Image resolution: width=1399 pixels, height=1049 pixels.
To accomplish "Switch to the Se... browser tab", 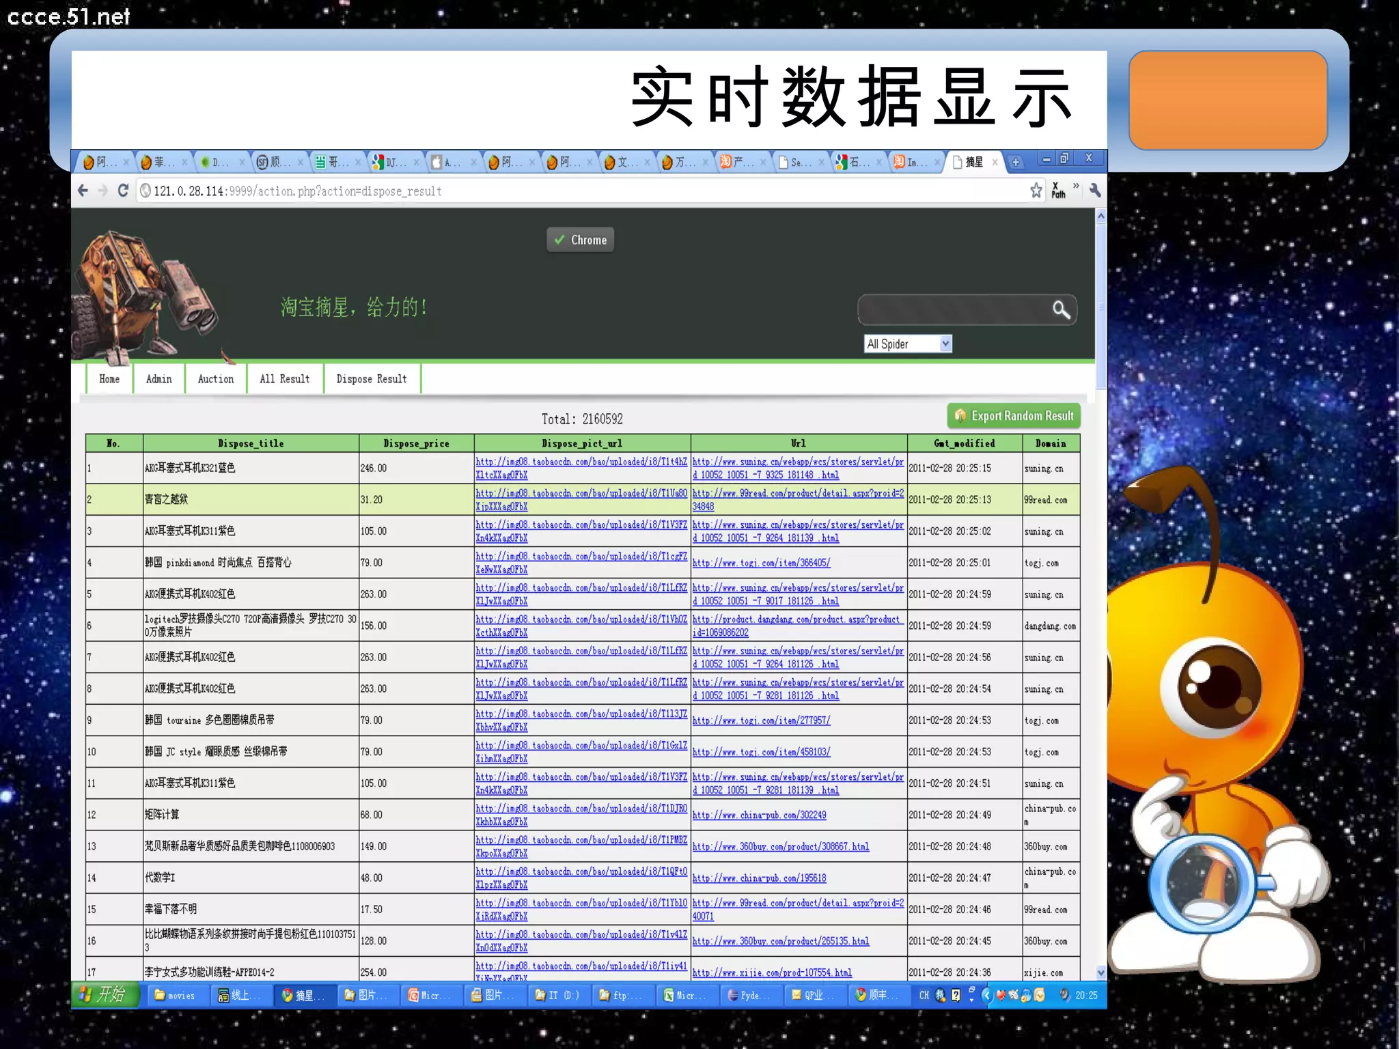I will [x=800, y=162].
